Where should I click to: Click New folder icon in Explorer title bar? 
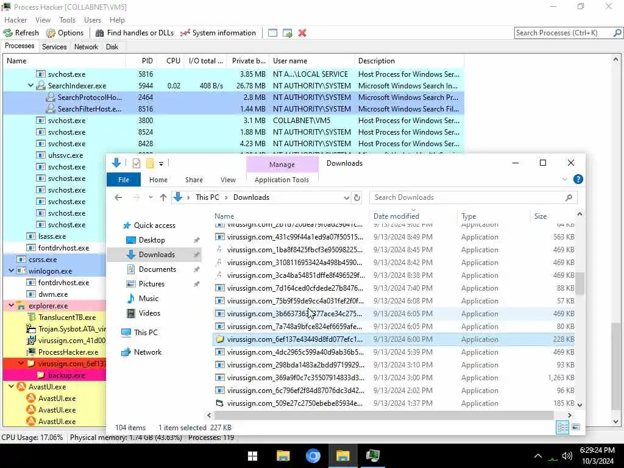click(x=150, y=163)
